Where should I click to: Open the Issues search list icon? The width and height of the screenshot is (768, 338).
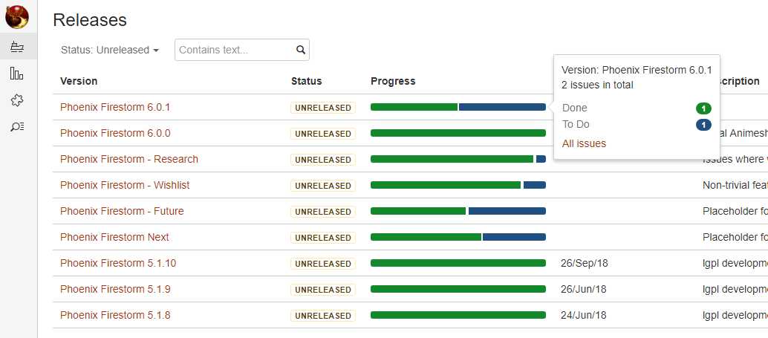[17, 127]
